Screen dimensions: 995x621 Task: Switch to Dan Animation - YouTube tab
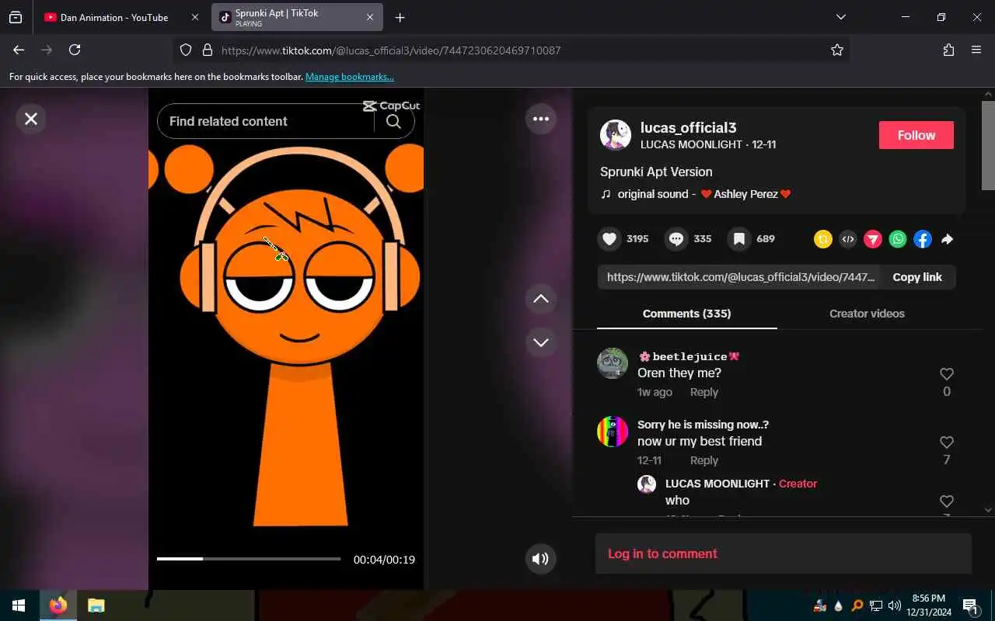coord(114,17)
